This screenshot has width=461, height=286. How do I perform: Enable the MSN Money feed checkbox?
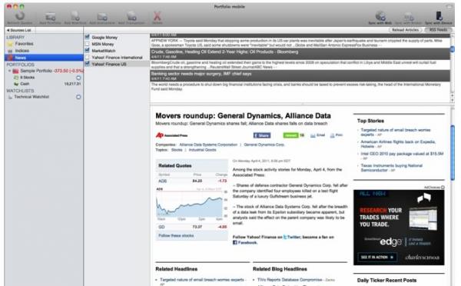87,44
